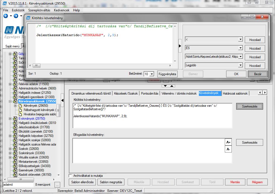Screen dimensions: 275x194
Task: Click the Félbehagyott kérvények document icon
Action: (20, 110)
